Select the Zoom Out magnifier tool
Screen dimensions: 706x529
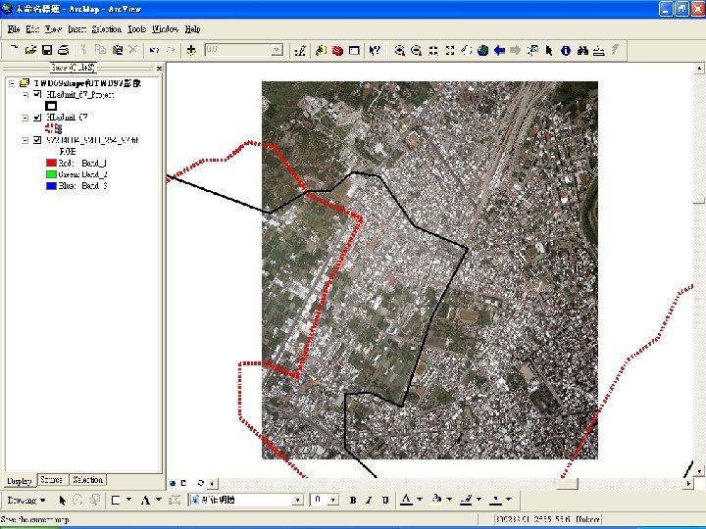(x=416, y=50)
